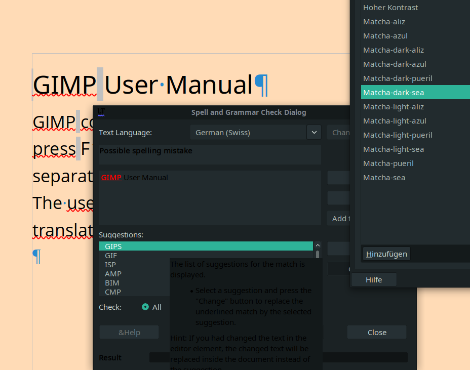The image size is (470, 370).
Task: Choose Matcha-dark-azul from list
Action: pyautogui.click(x=395, y=64)
